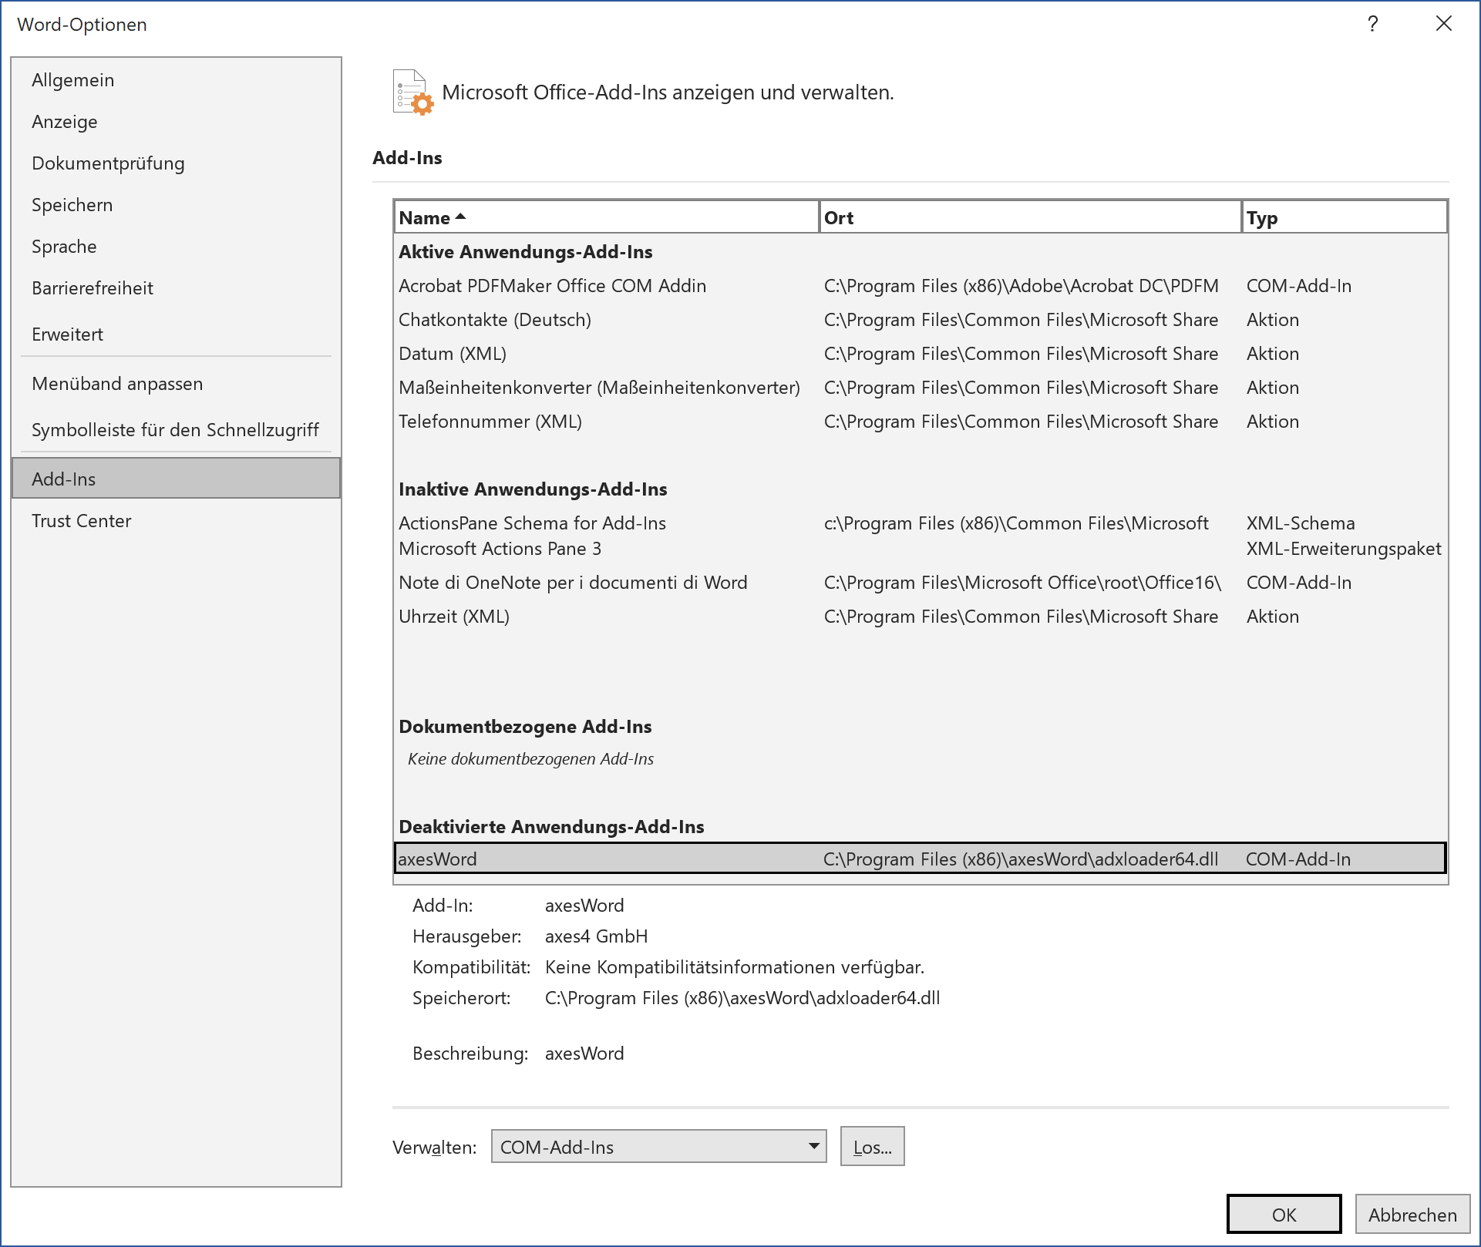Click the Dokumentbezogene Add-Ins heading
The image size is (1481, 1247).
pos(525,727)
